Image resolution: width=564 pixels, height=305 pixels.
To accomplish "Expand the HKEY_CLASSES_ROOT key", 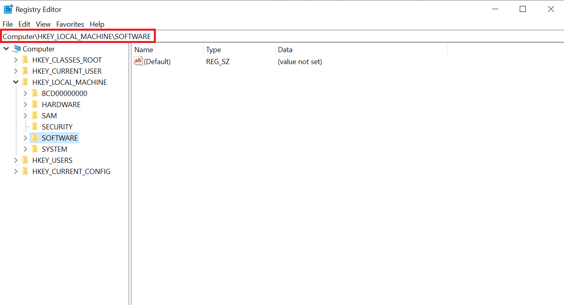I will (16, 60).
